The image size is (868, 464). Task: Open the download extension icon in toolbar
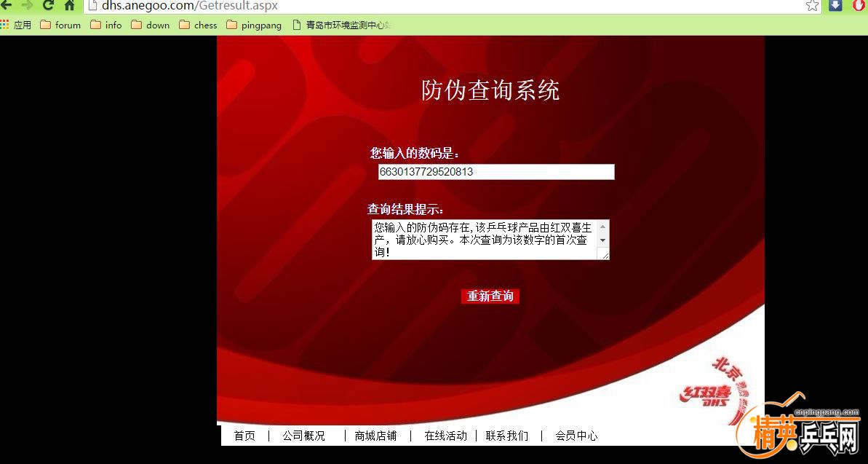(x=835, y=5)
